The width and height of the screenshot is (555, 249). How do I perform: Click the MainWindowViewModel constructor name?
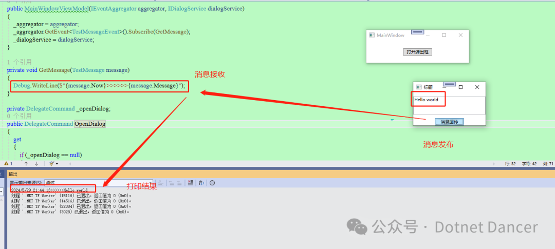tap(57, 9)
